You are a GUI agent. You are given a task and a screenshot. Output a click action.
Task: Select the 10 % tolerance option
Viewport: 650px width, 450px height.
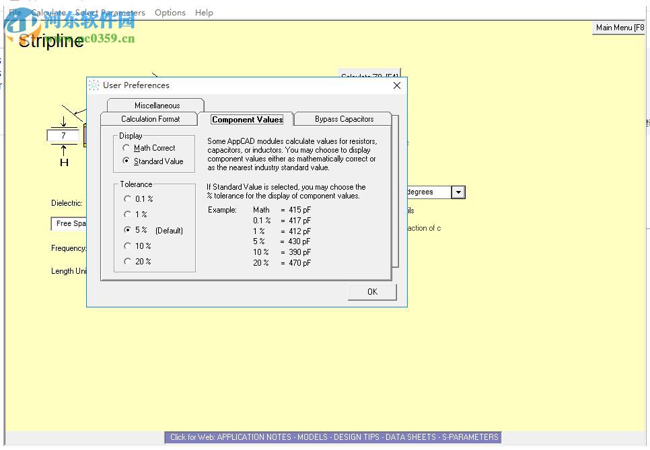pos(128,246)
